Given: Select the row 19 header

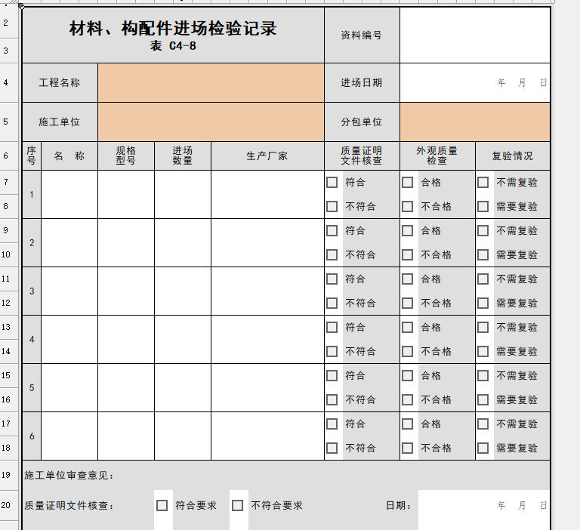Looking at the screenshot, I should coord(6,475).
